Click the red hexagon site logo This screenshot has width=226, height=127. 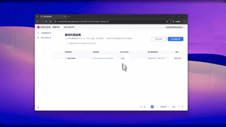click(x=38, y=27)
